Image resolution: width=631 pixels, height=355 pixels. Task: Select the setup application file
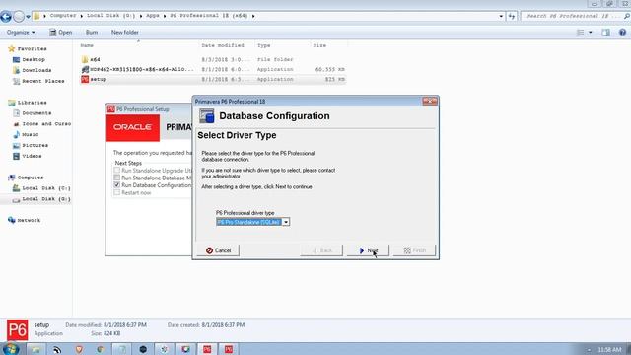213,79
